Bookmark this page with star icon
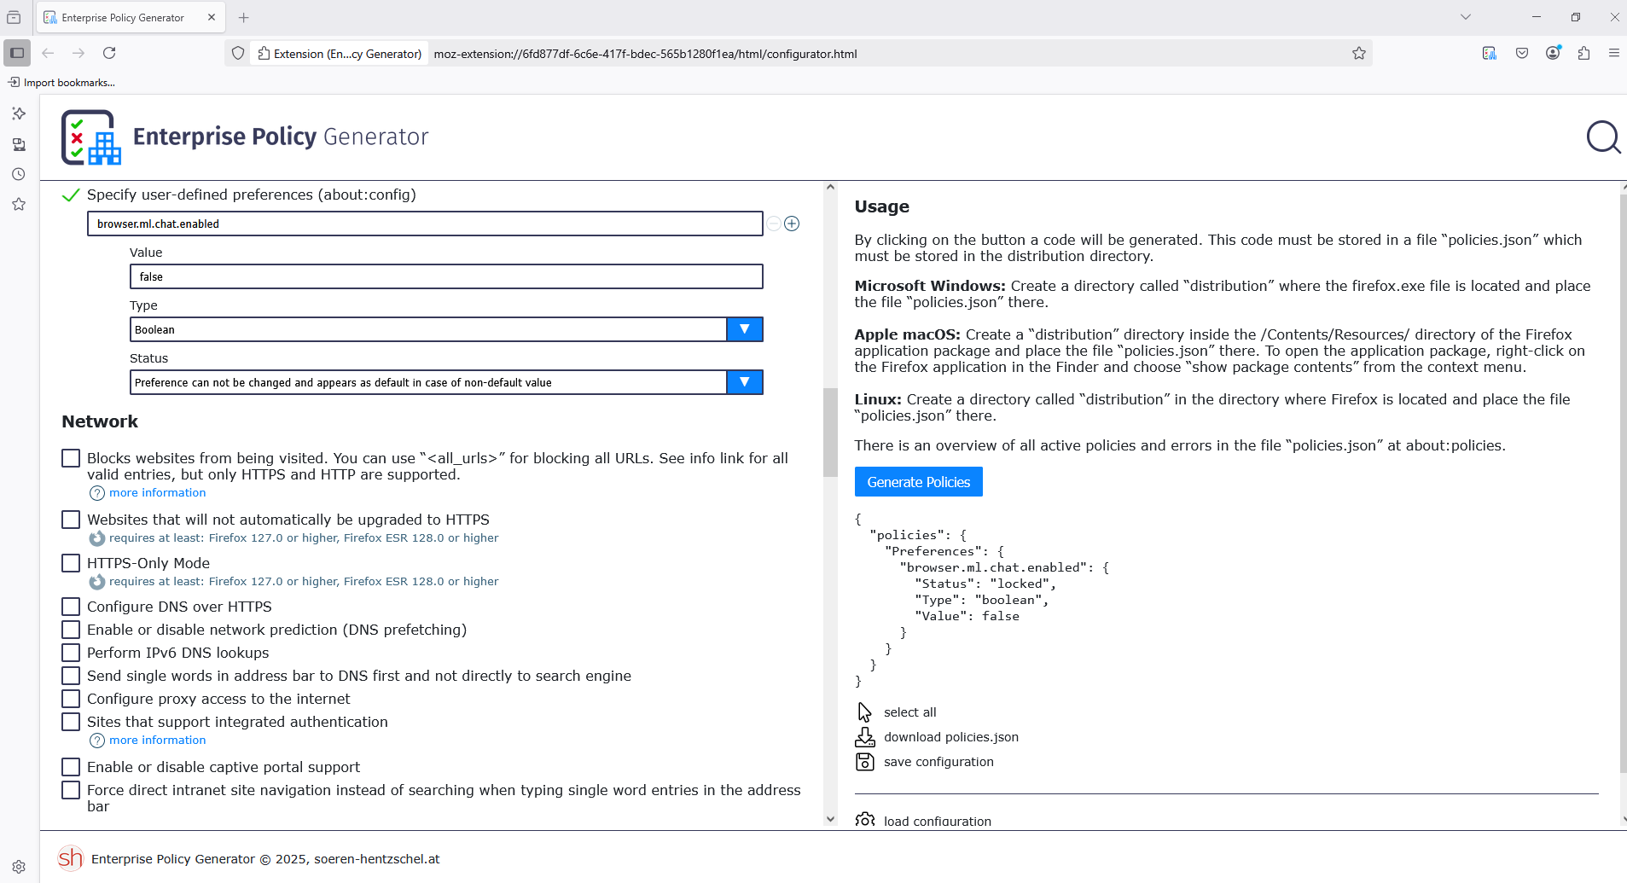This screenshot has height=883, width=1627. pyautogui.click(x=1359, y=53)
